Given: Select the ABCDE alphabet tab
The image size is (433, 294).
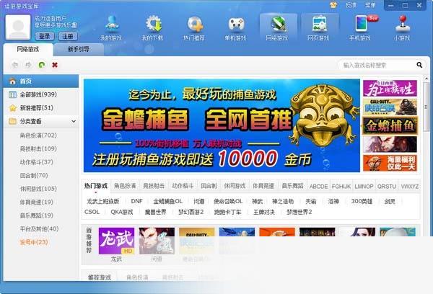Looking at the screenshot, I should (318, 187).
